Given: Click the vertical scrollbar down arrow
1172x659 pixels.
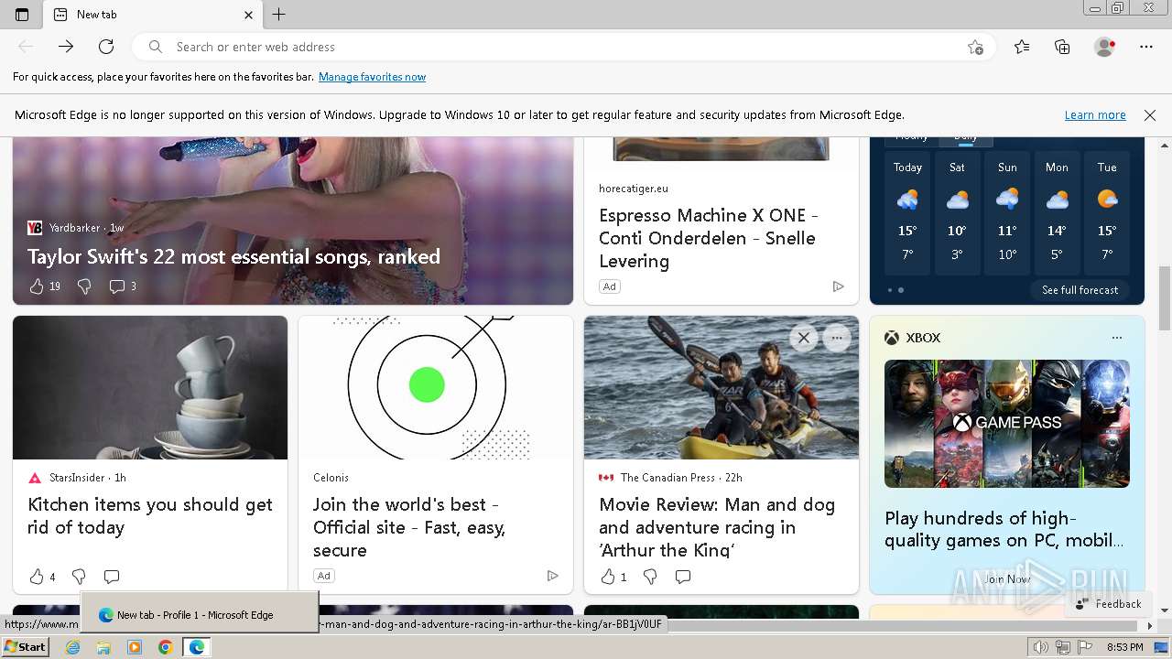Looking at the screenshot, I should coord(1165,610).
